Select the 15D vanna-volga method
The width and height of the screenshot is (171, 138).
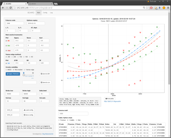coord(18,57)
